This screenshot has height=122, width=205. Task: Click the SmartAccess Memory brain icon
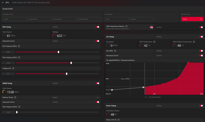[151, 27]
